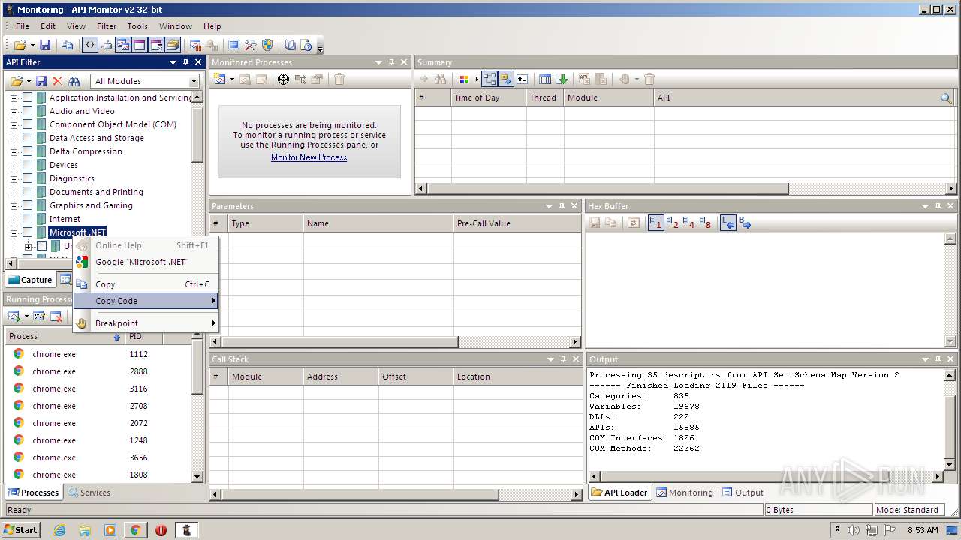The image size is (961, 540).
Task: Check the Component Object Model (COM) checkbox
Action: click(28, 124)
